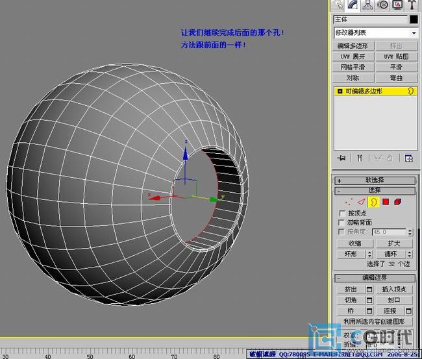Adjust the 环形 spinner arrows
Screen dimensions: 422x359
(x=370, y=254)
